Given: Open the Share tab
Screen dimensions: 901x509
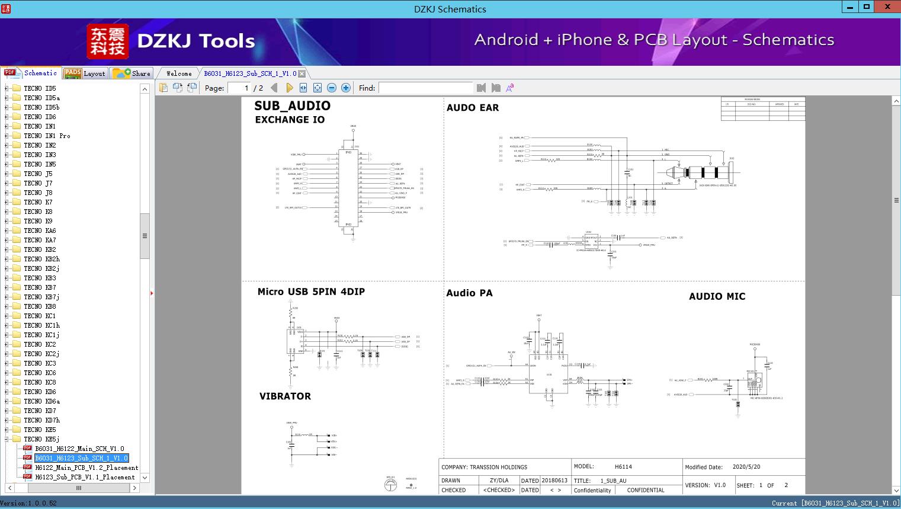Looking at the screenshot, I should click(x=132, y=73).
